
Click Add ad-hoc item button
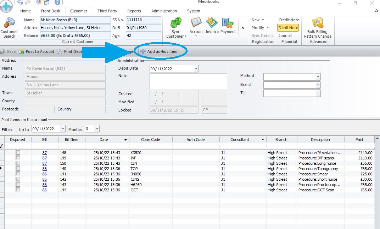159,51
